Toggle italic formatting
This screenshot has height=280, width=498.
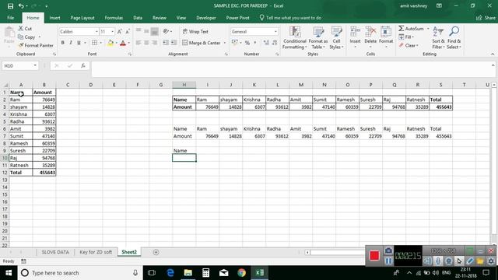pyautogui.click(x=71, y=43)
